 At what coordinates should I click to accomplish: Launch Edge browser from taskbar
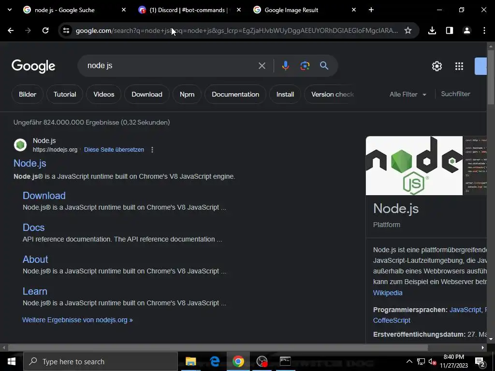click(x=215, y=361)
